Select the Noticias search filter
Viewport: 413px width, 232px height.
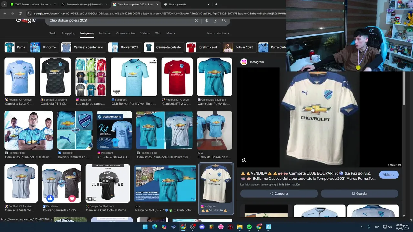point(105,33)
